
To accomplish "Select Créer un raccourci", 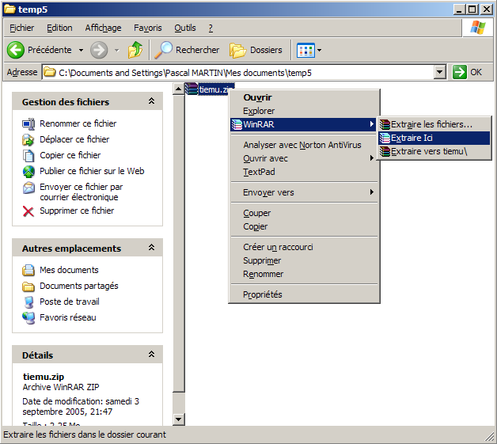I will (304, 247).
